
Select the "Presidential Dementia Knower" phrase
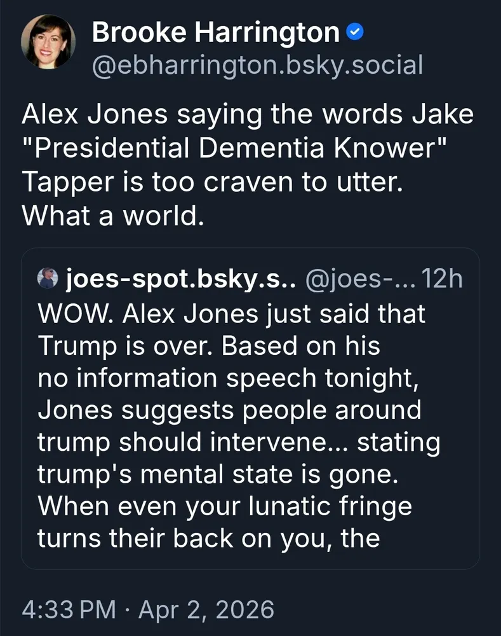click(235, 148)
